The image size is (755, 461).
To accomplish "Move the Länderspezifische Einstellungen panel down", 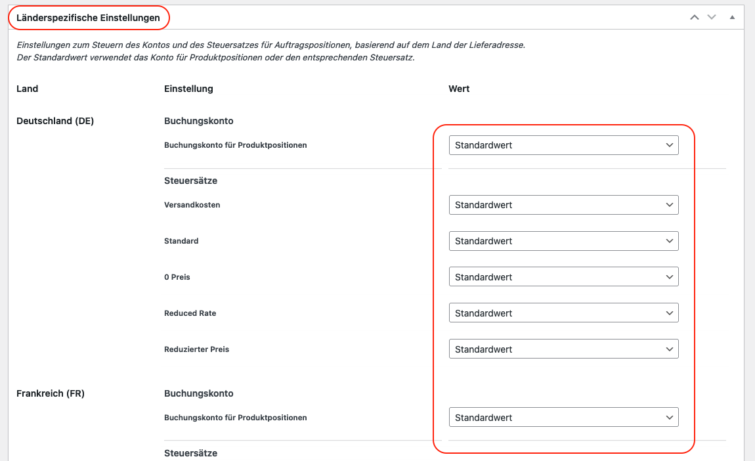I will 712,16.
